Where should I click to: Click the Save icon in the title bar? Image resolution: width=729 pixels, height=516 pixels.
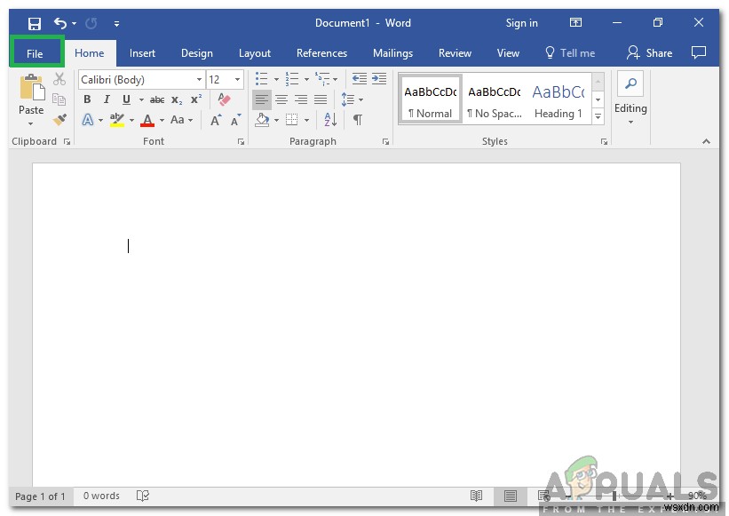[35, 23]
